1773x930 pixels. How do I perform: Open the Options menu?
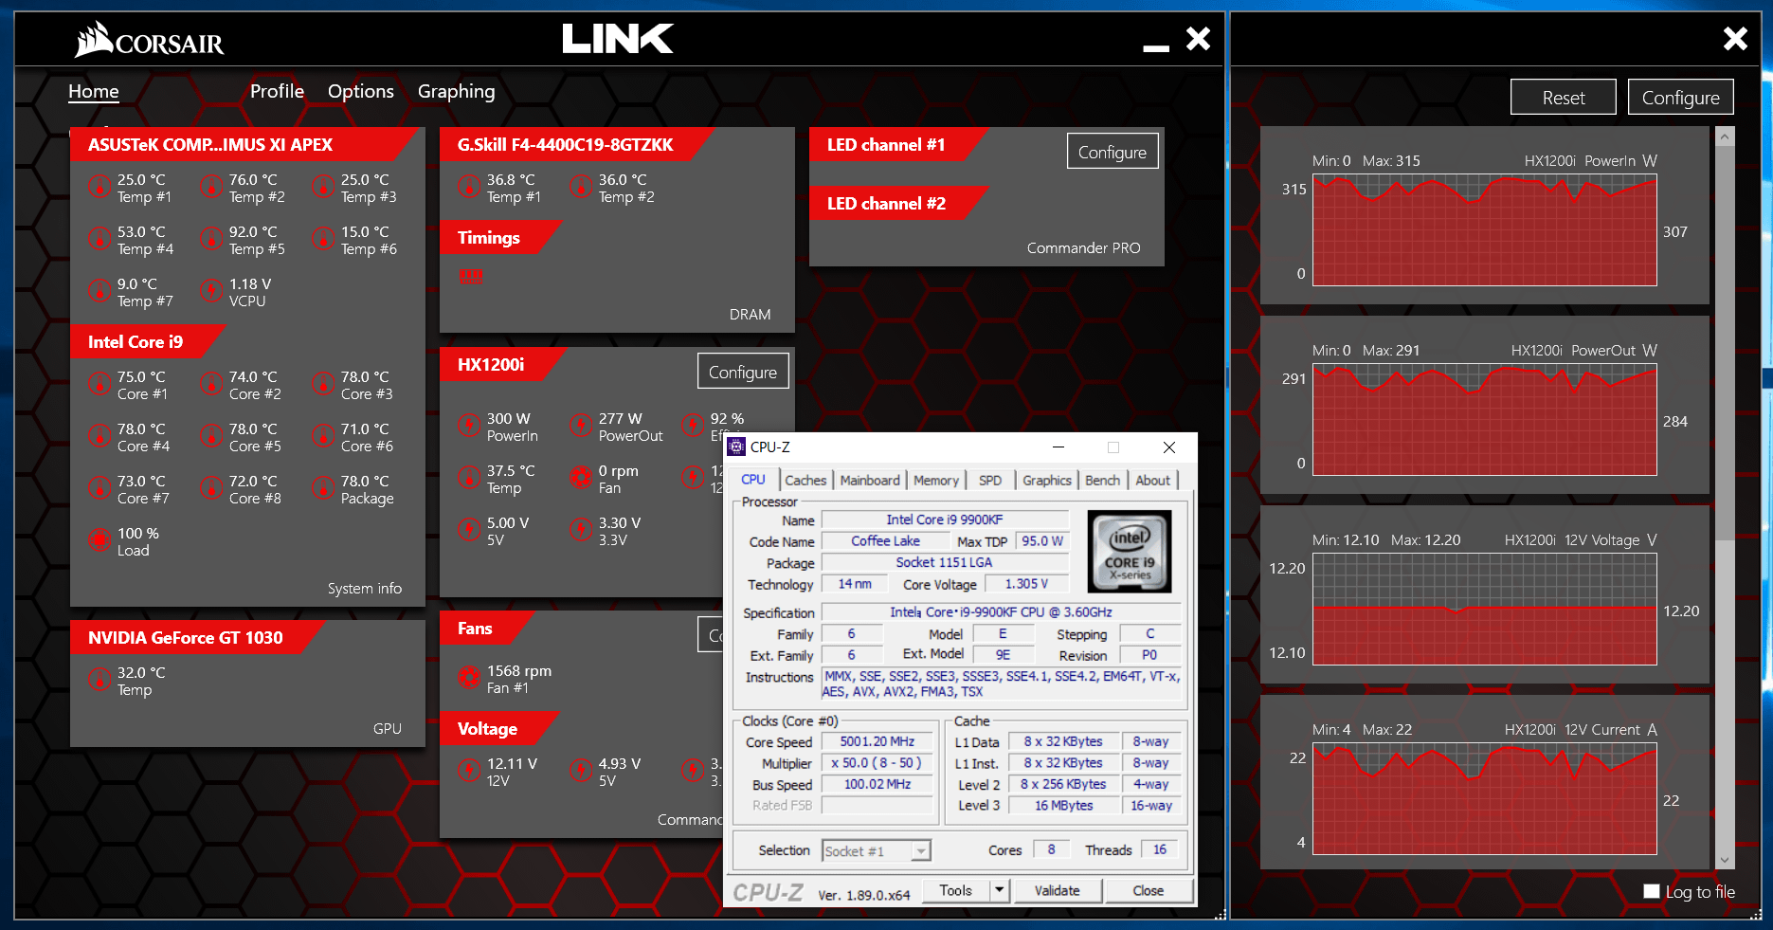click(x=361, y=91)
